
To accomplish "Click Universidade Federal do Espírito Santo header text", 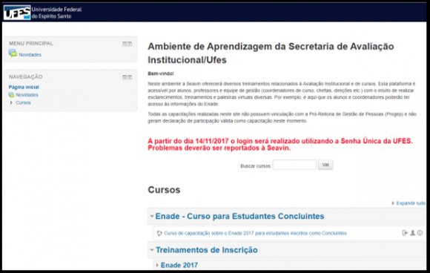I will click(x=56, y=13).
